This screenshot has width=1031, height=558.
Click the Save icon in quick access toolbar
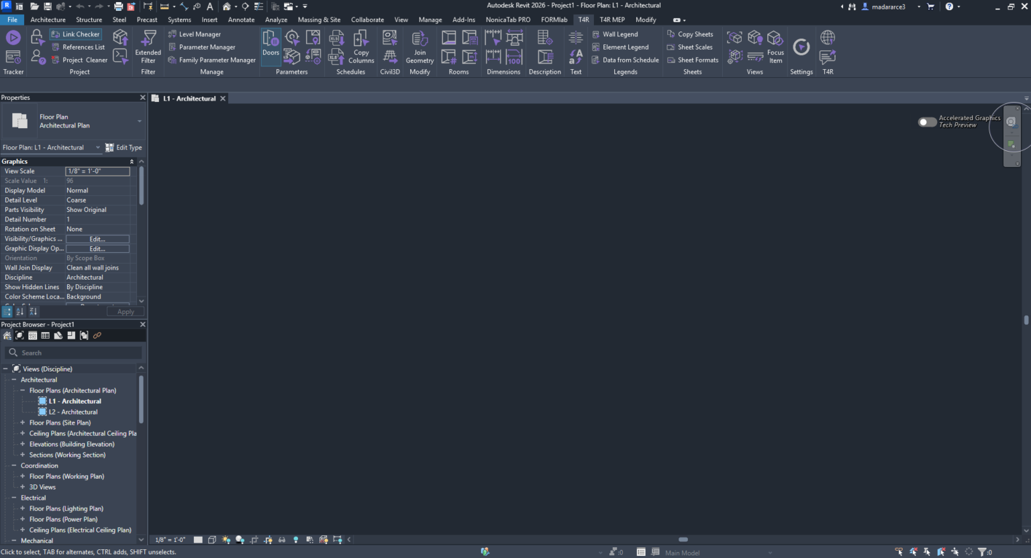(47, 6)
